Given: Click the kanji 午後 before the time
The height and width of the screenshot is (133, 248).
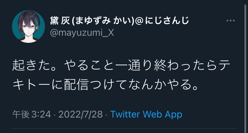Looking at the screenshot, I should pyautogui.click(x=21, y=114).
